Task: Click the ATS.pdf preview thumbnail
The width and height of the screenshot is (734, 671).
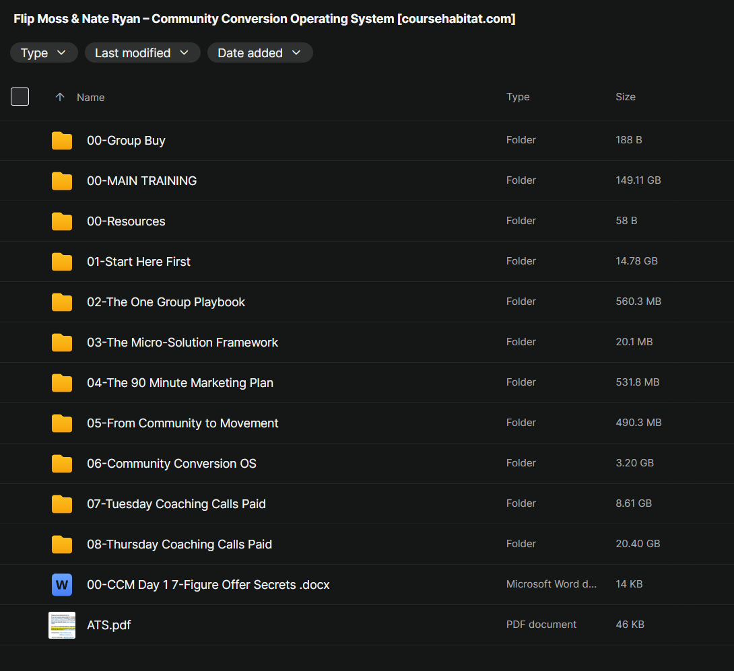Action: [x=62, y=625]
